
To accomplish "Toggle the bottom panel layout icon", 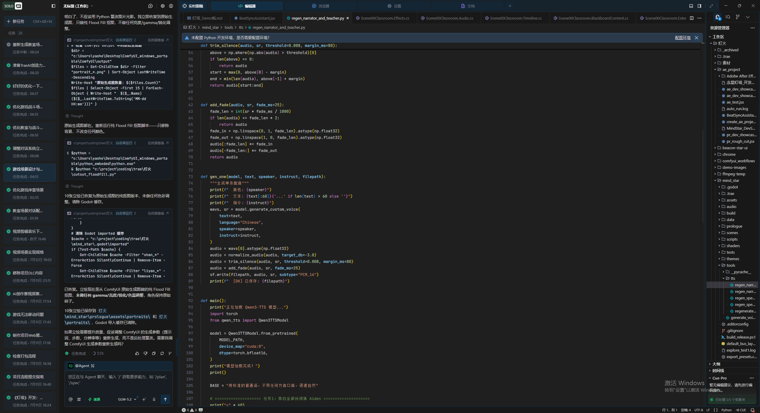I will point(691,6).
